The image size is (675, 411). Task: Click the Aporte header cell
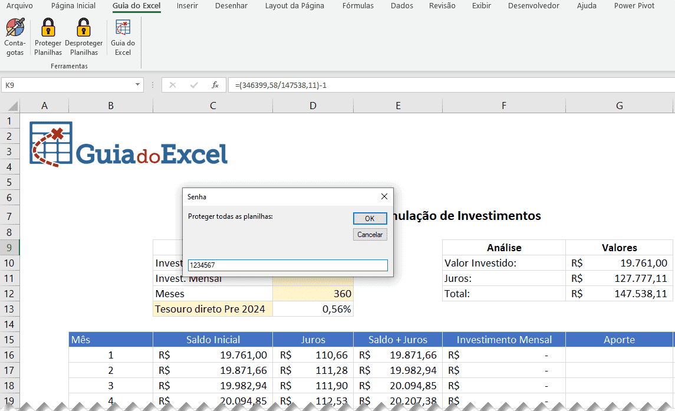tap(619, 340)
